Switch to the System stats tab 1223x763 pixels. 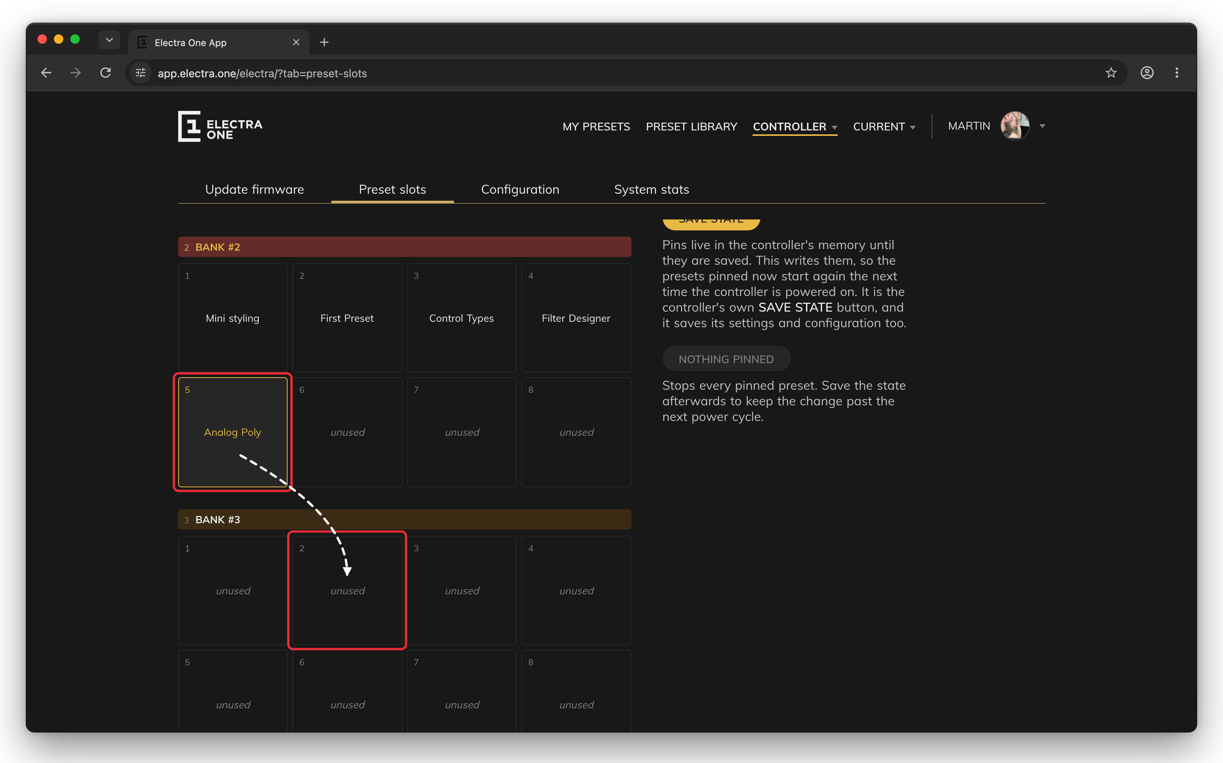(x=651, y=189)
